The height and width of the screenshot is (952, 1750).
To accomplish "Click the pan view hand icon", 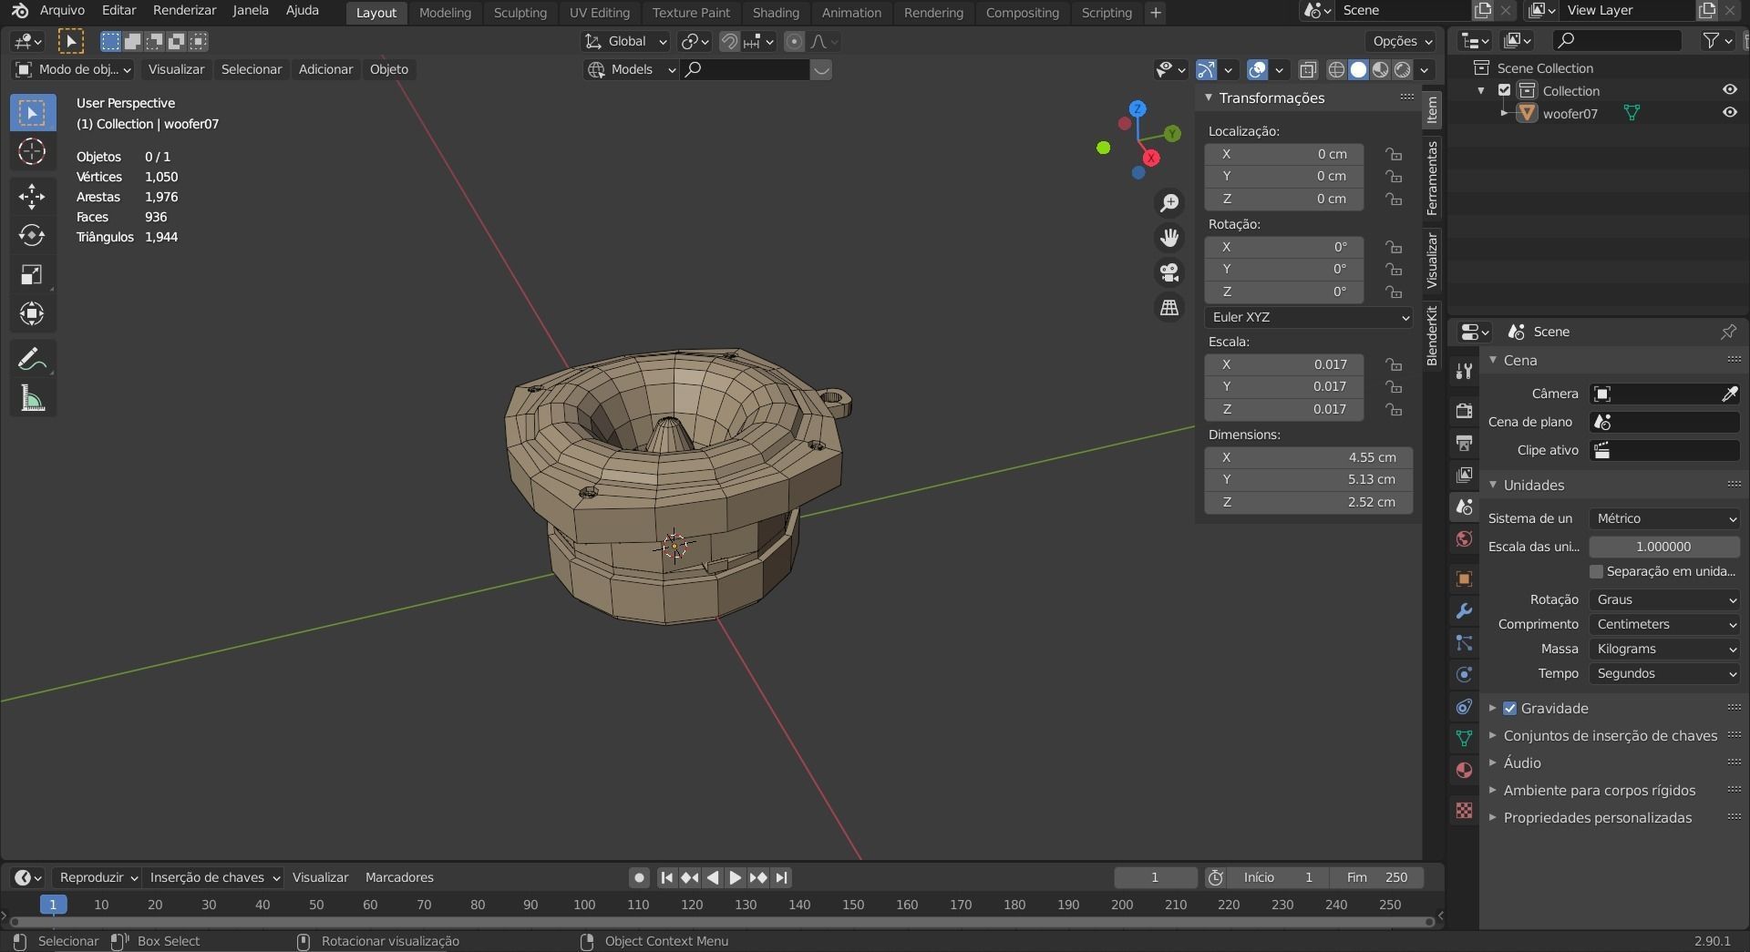I will [1169, 238].
